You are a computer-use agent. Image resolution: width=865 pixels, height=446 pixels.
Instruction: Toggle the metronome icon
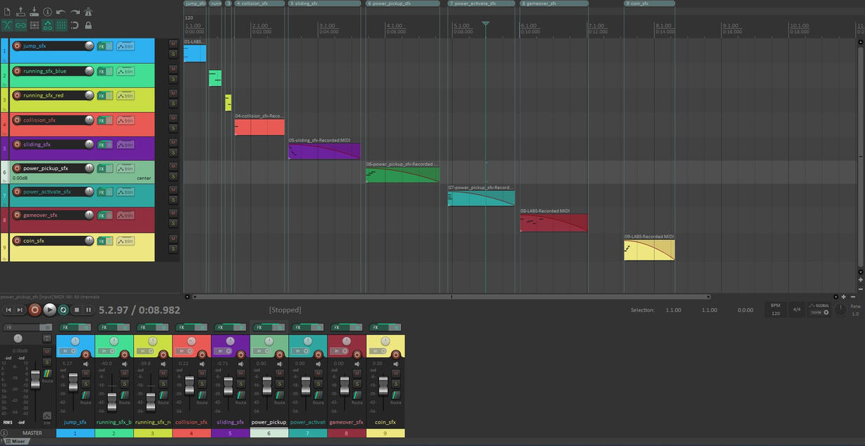pos(88,12)
